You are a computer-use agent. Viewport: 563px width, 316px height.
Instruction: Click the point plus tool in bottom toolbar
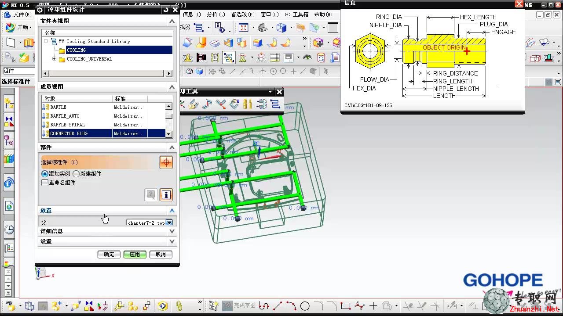click(x=373, y=306)
